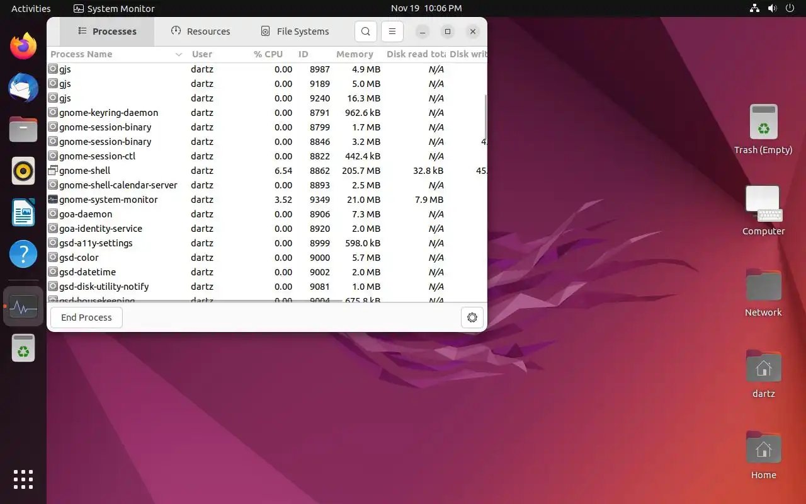This screenshot has width=806, height=504.
Task: Sort by ID column header
Action: tap(313, 54)
